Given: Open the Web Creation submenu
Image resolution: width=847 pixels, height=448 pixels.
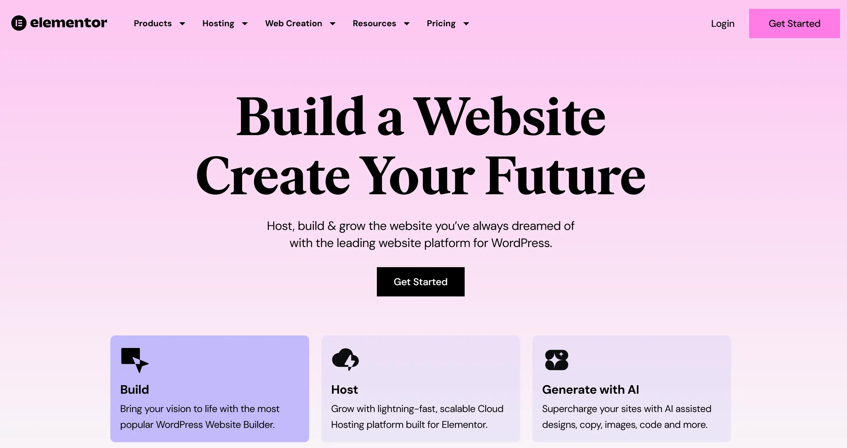Looking at the screenshot, I should [300, 23].
